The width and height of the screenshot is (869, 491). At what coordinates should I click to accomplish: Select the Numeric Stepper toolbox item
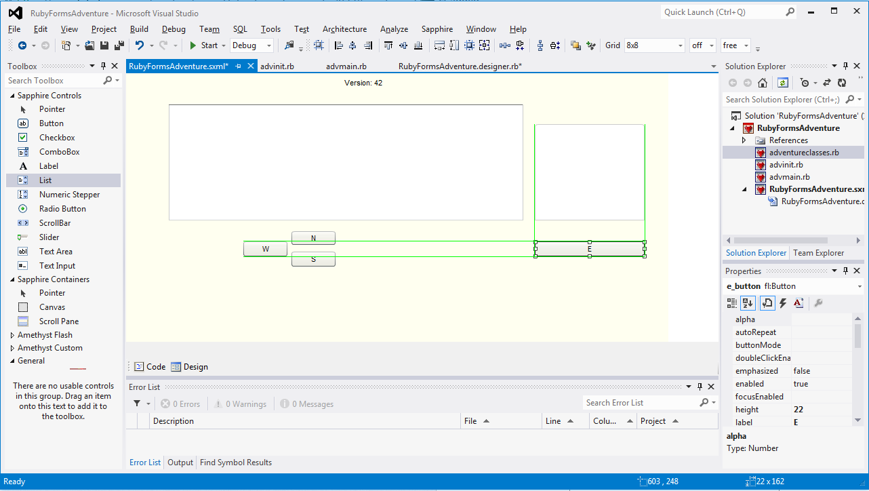[64, 195]
